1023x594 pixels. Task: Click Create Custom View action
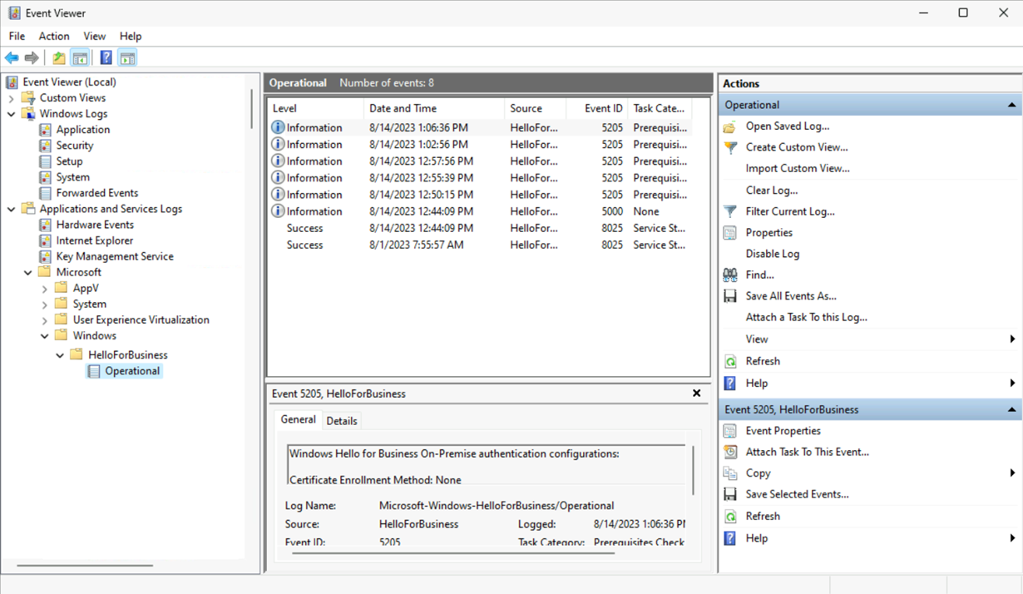796,147
